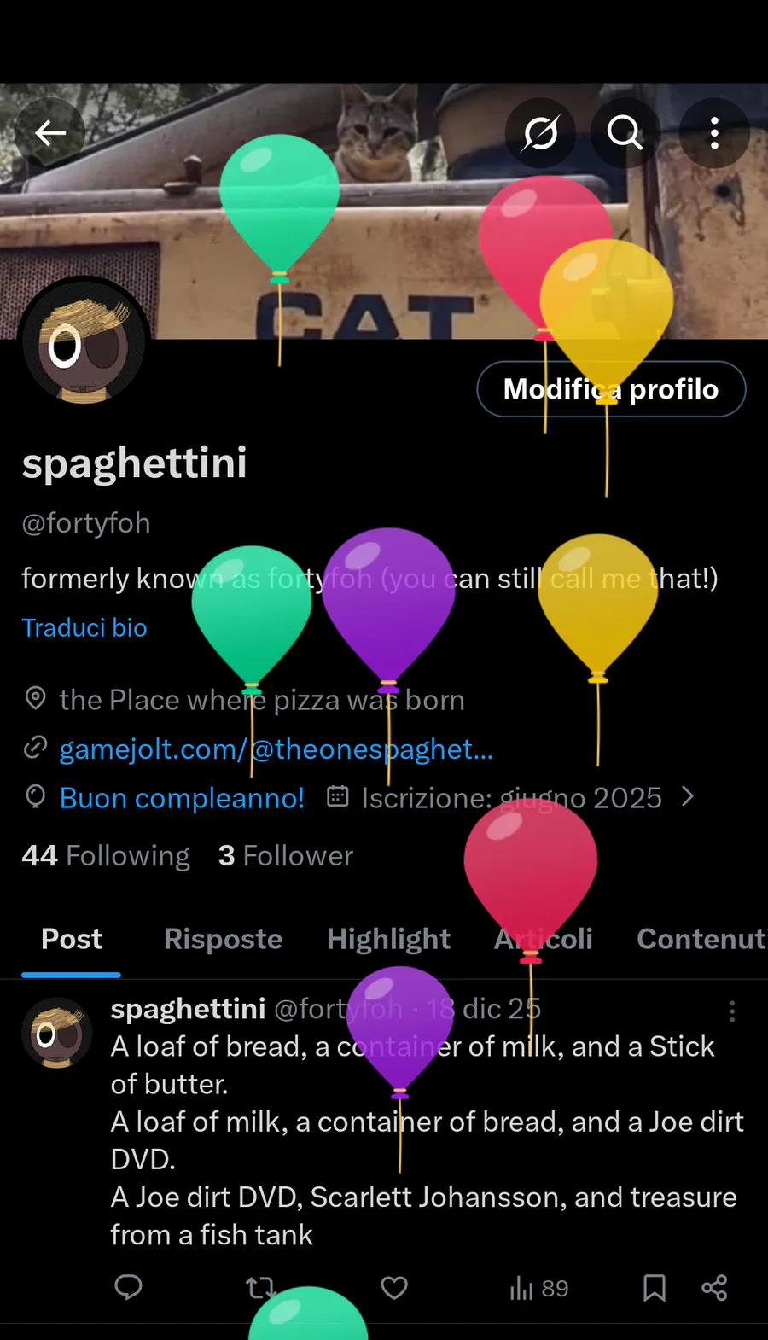Reply to the post via comment icon

[128, 1287]
